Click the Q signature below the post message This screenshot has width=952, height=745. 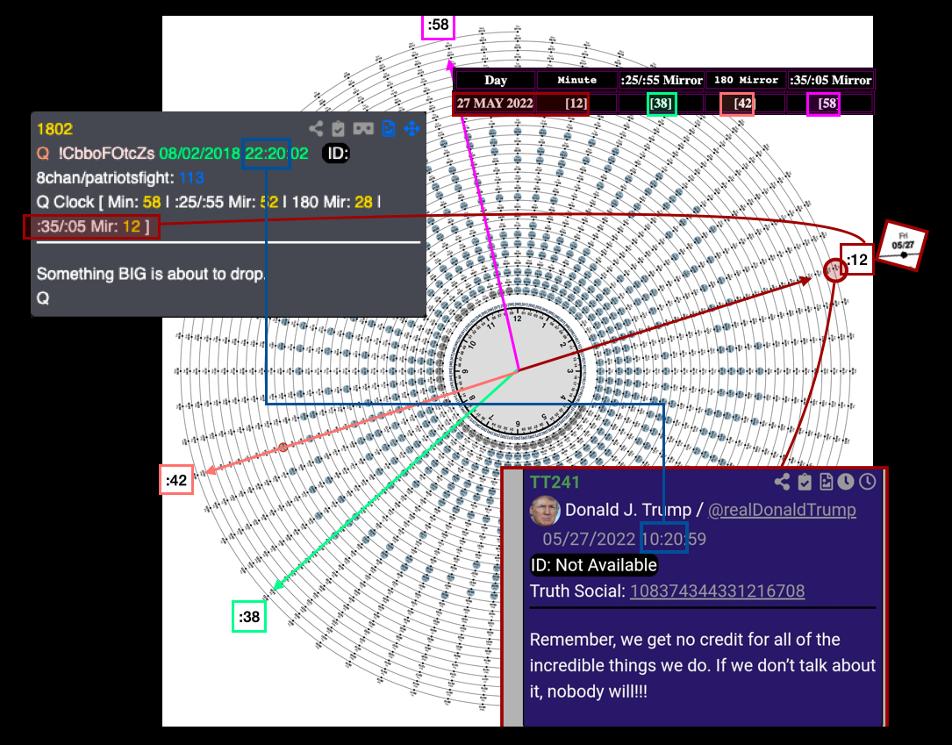(42, 298)
